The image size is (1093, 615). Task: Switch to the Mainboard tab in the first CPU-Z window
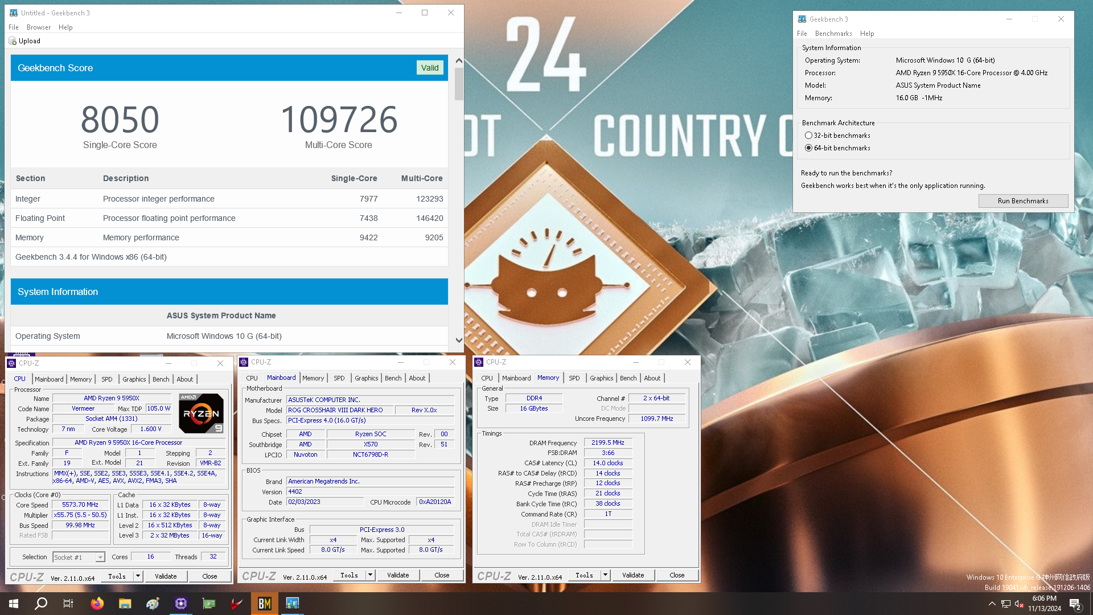[x=49, y=379]
